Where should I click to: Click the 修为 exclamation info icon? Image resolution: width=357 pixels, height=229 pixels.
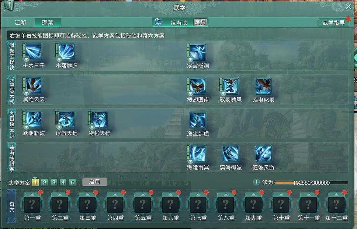click(x=256, y=182)
